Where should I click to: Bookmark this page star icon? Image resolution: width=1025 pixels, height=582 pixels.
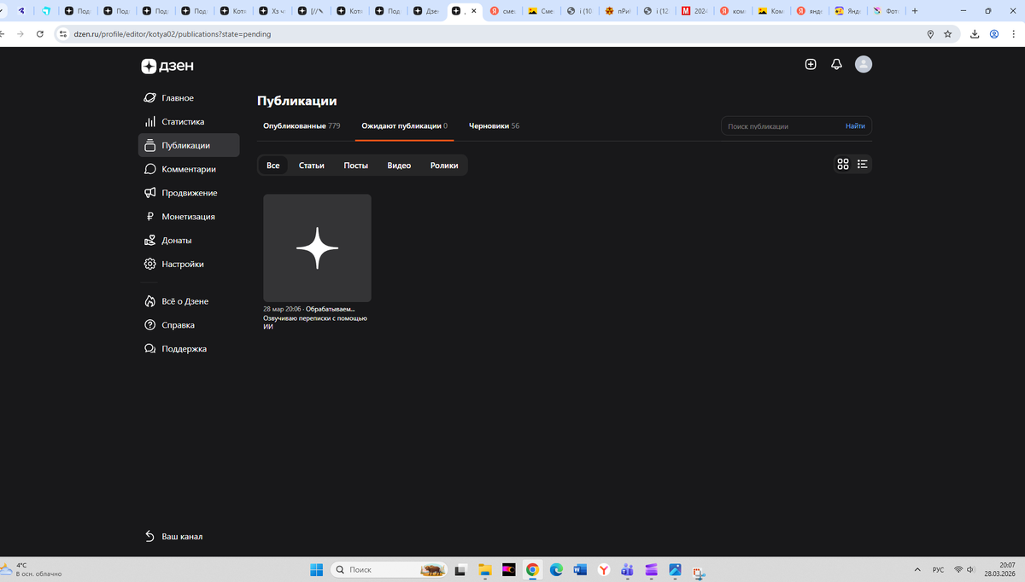tap(948, 34)
